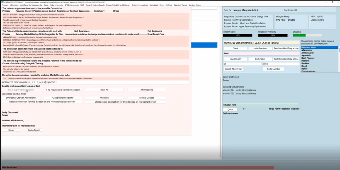Viewport: 340px width, 170px height.
Task: Open Affirmations
Action: [147, 90]
